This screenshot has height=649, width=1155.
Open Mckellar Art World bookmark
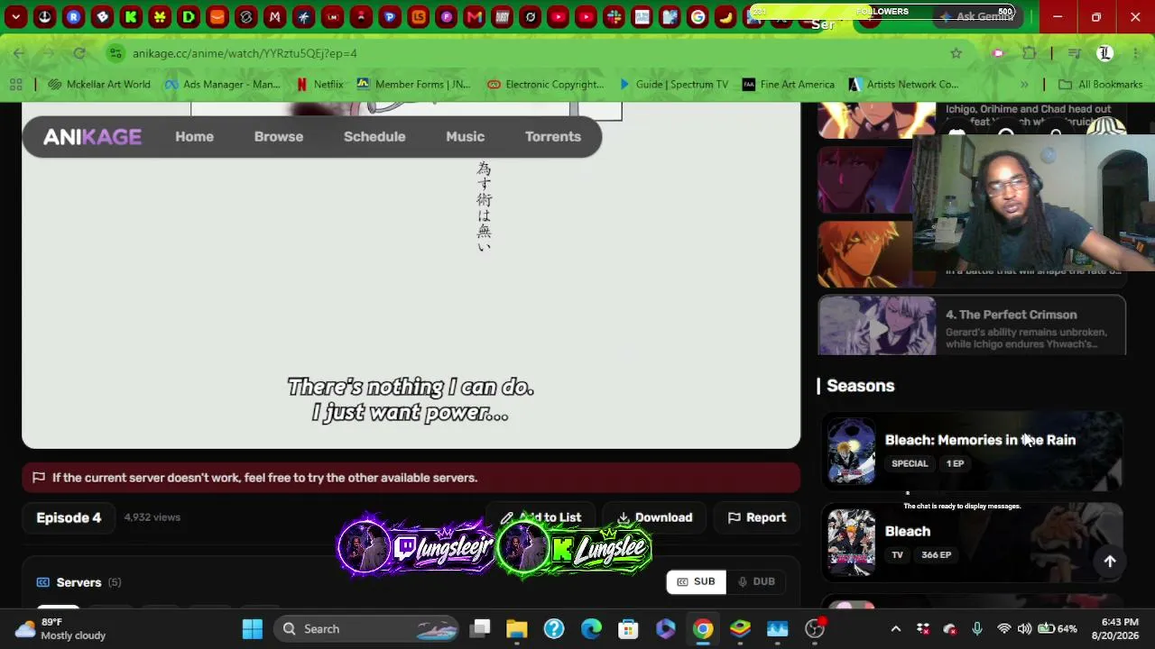(x=99, y=85)
